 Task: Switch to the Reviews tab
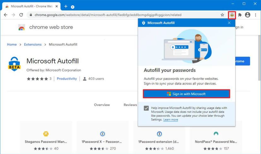[x=130, y=105]
